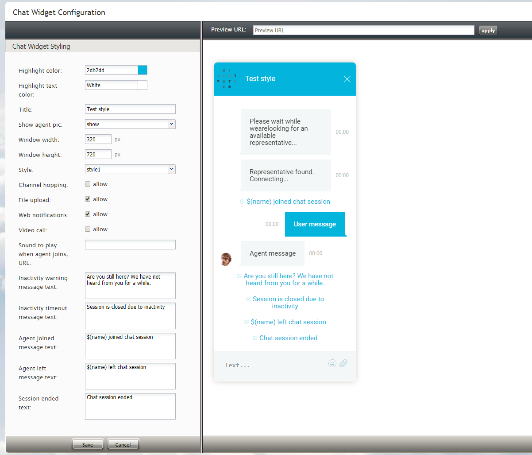This screenshot has width=532, height=455.
Task: Enable the Video call allow checkbox
Action: 88,229
